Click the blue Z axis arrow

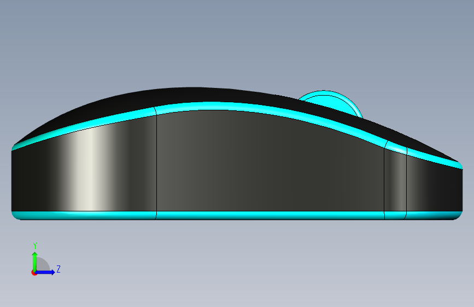pyautogui.click(x=46, y=272)
